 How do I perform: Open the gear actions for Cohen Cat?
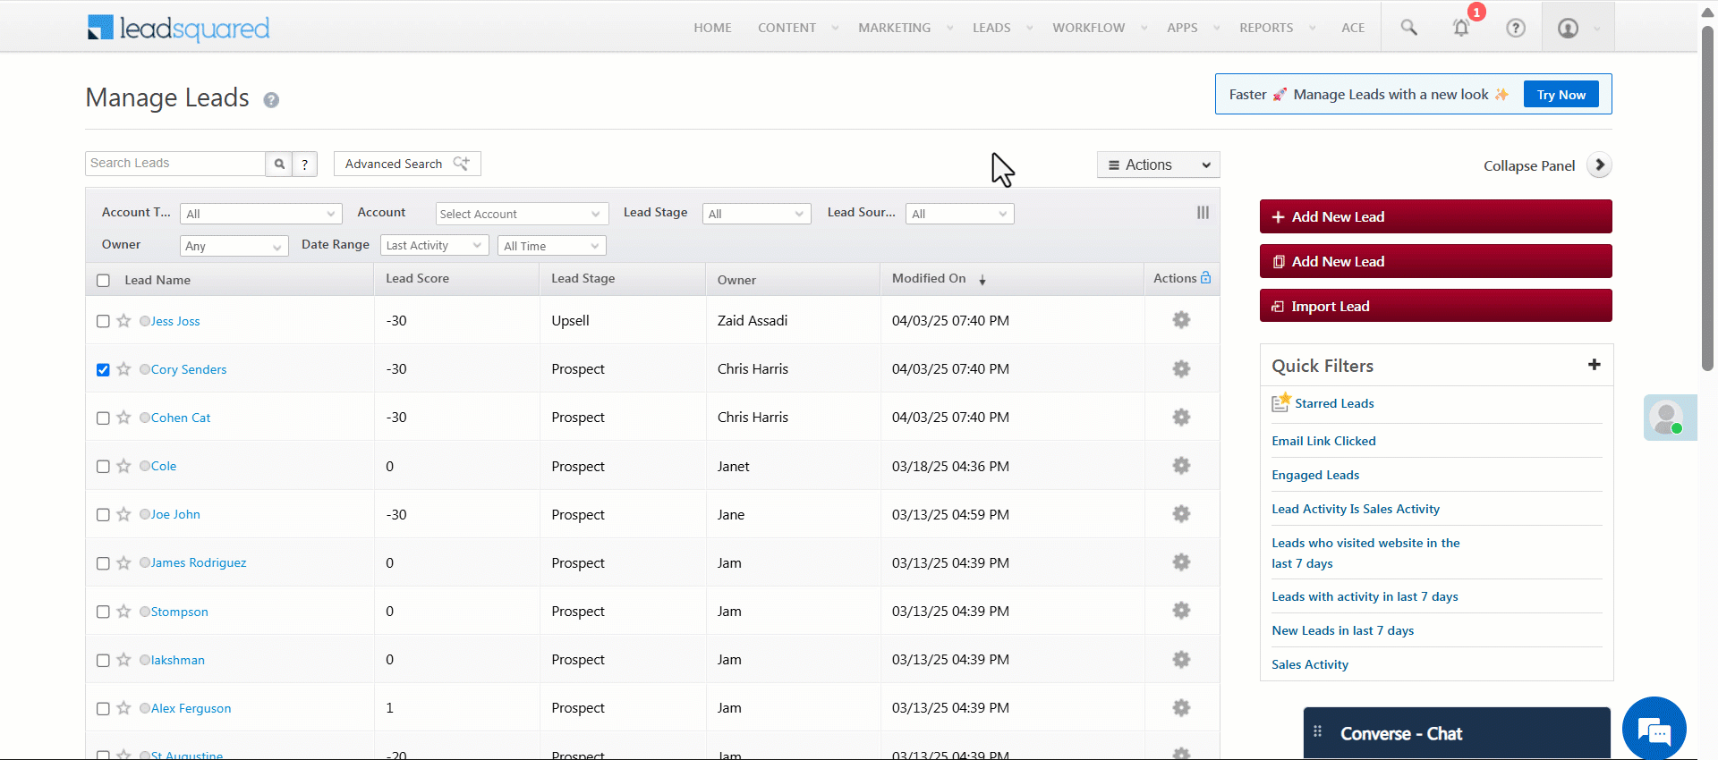click(1181, 417)
